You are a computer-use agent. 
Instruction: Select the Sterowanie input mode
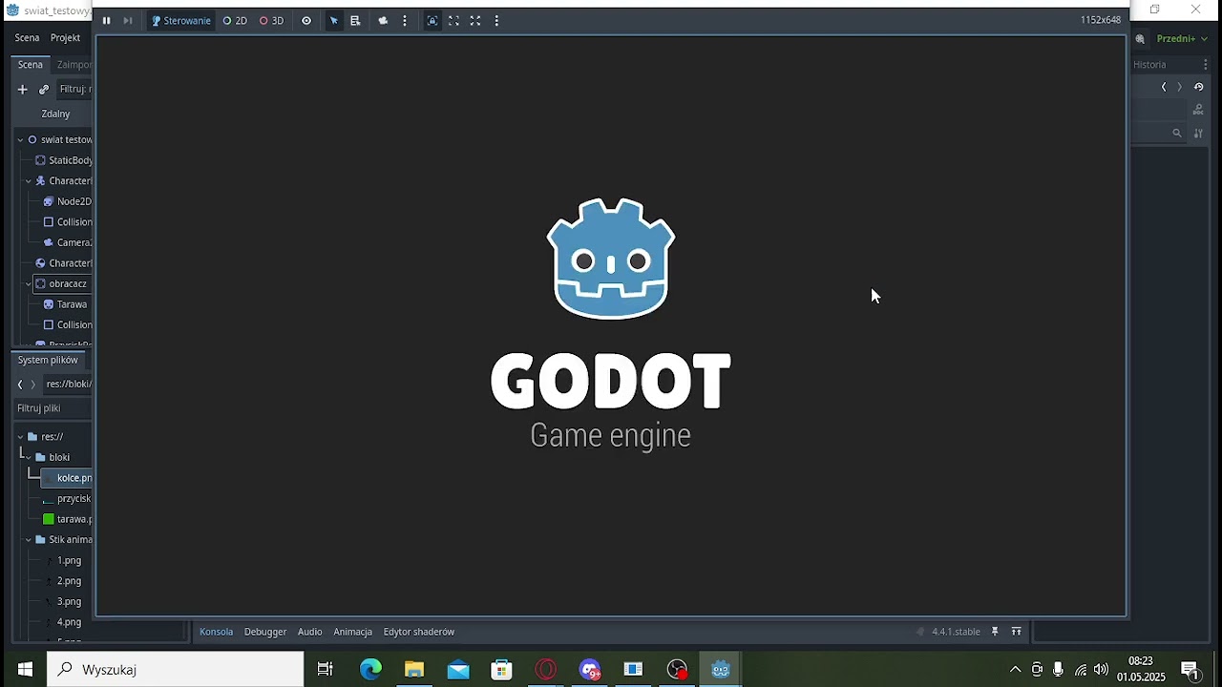point(181,21)
